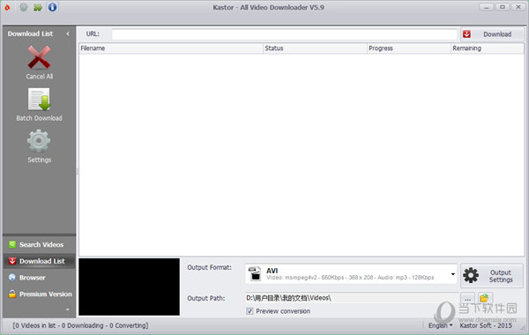Switch to Search Videos panel

tap(39, 244)
